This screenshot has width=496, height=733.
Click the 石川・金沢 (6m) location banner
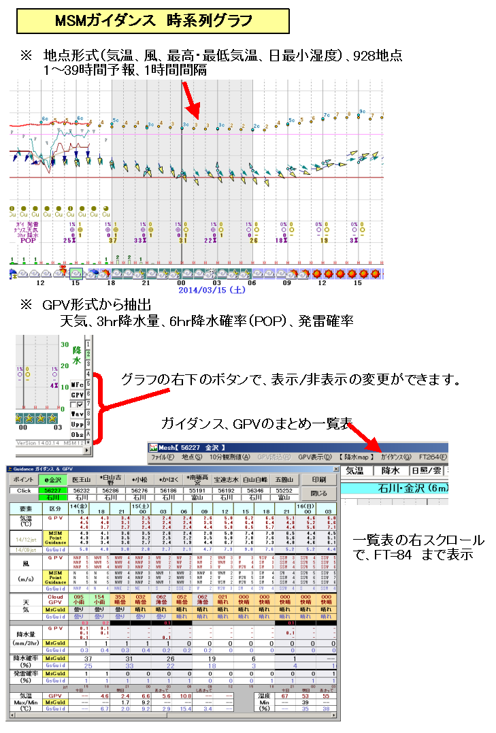[394, 488]
